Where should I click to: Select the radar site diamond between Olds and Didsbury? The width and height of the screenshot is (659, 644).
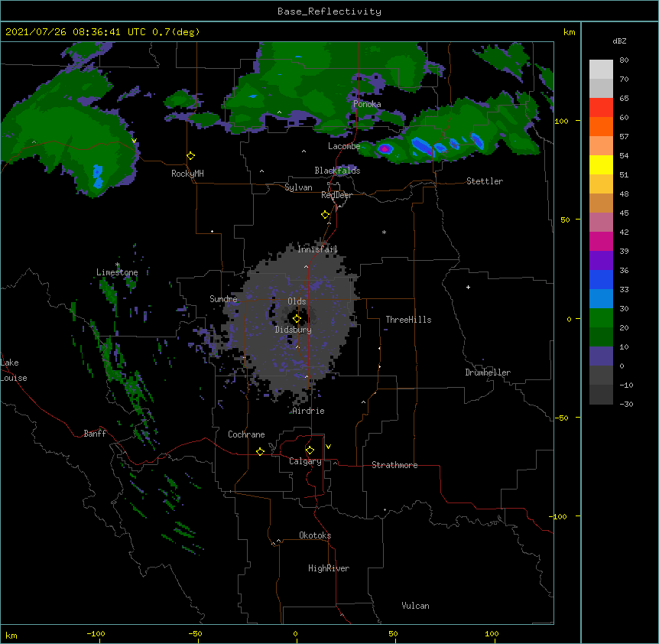[297, 319]
